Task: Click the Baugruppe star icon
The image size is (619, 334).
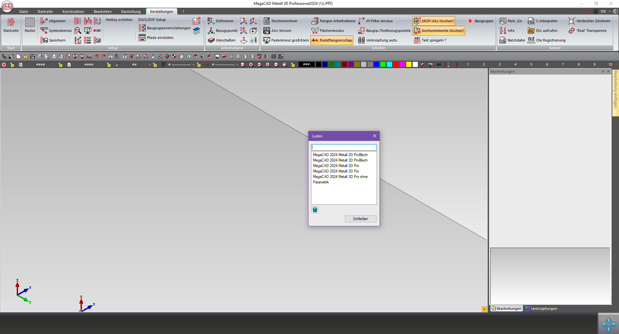Action: click(470, 21)
